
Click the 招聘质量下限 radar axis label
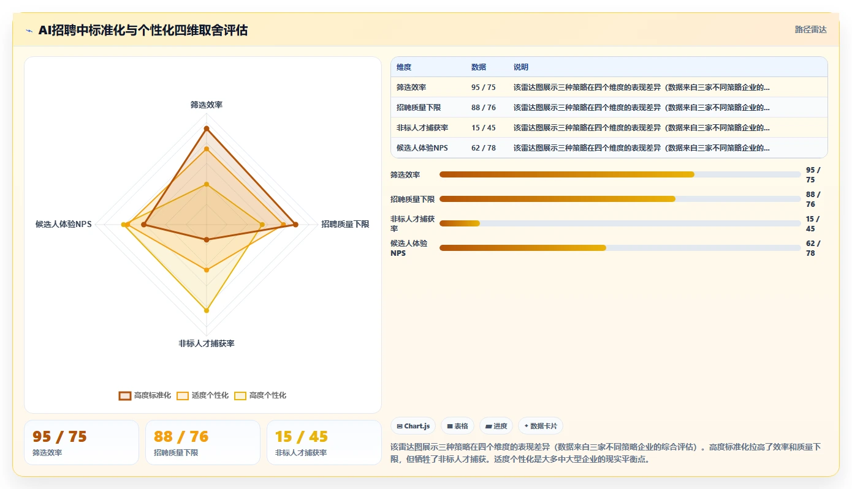346,225
